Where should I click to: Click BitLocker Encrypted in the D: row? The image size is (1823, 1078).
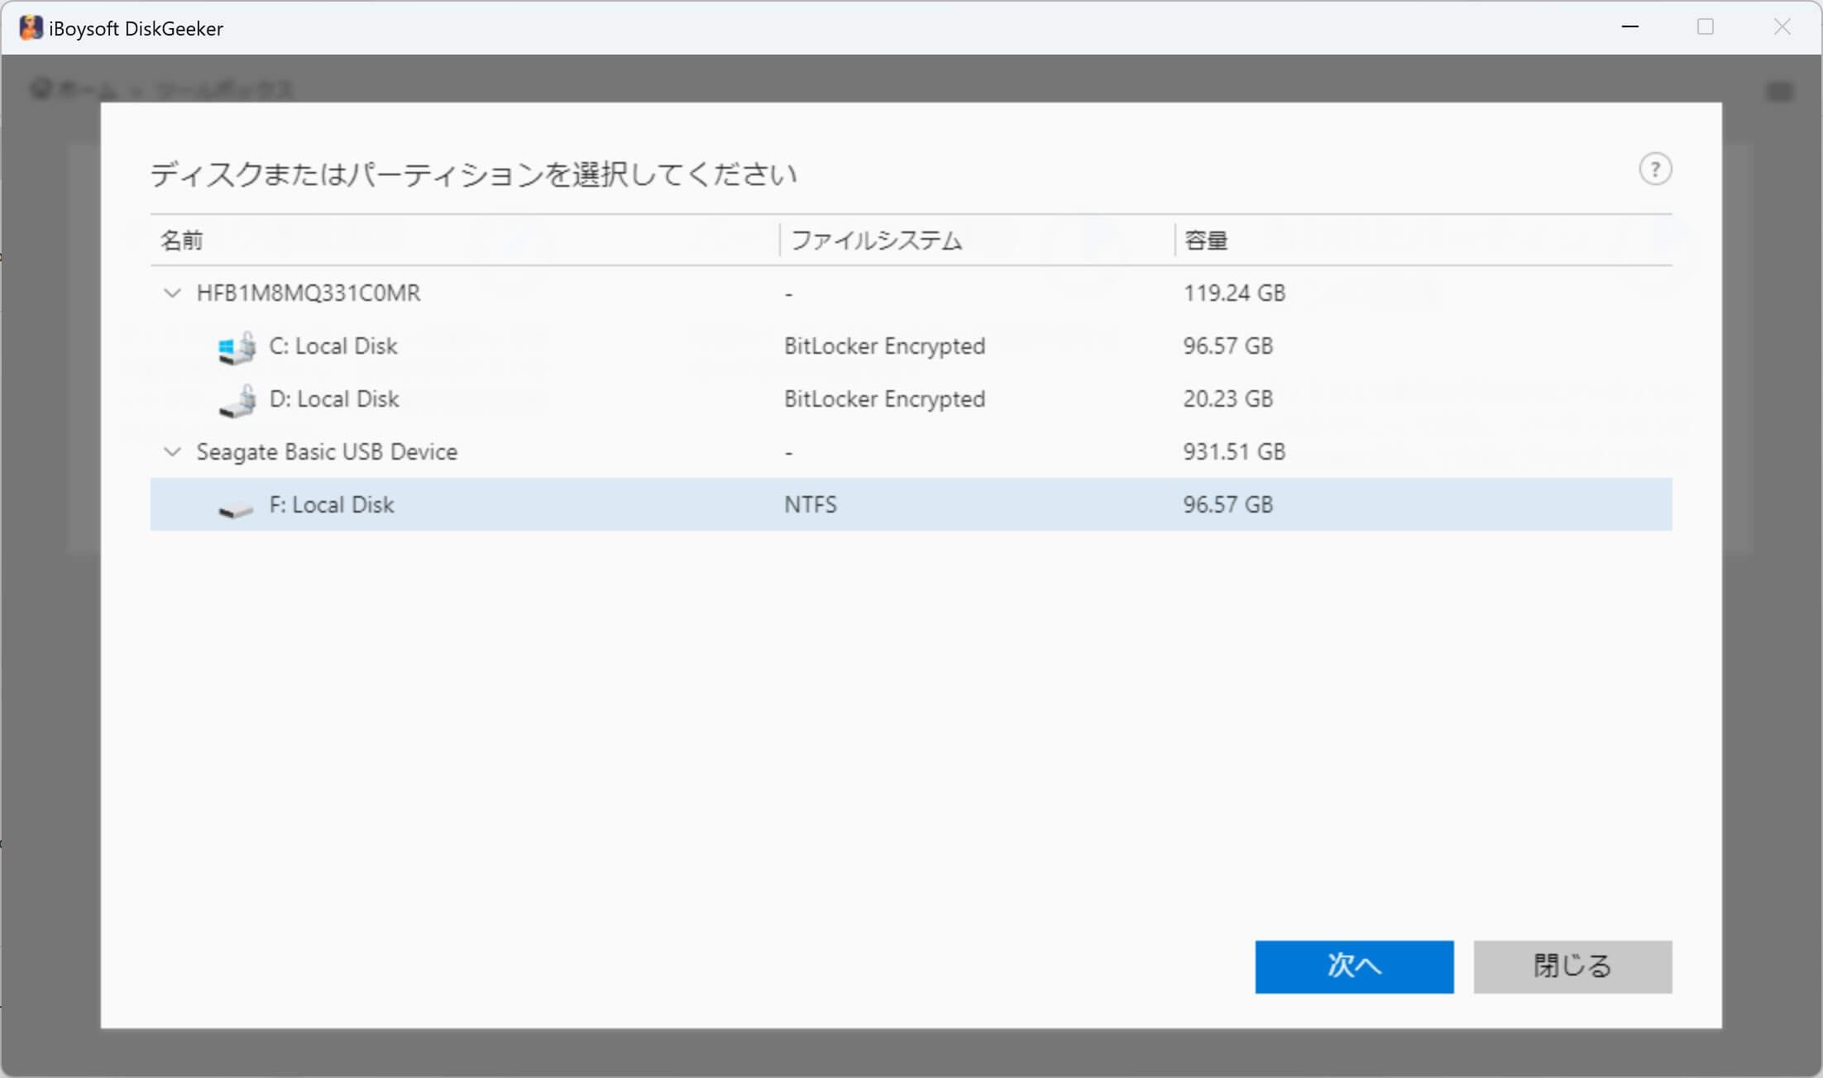point(884,399)
